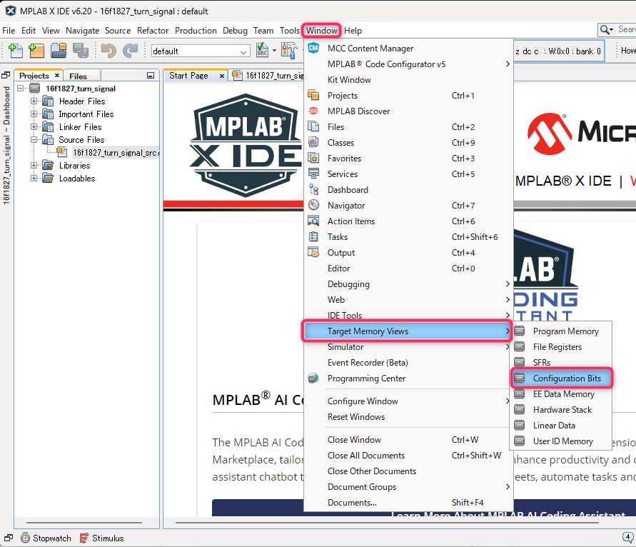
Task: Expand the Linker Files folder
Action: (x=34, y=126)
